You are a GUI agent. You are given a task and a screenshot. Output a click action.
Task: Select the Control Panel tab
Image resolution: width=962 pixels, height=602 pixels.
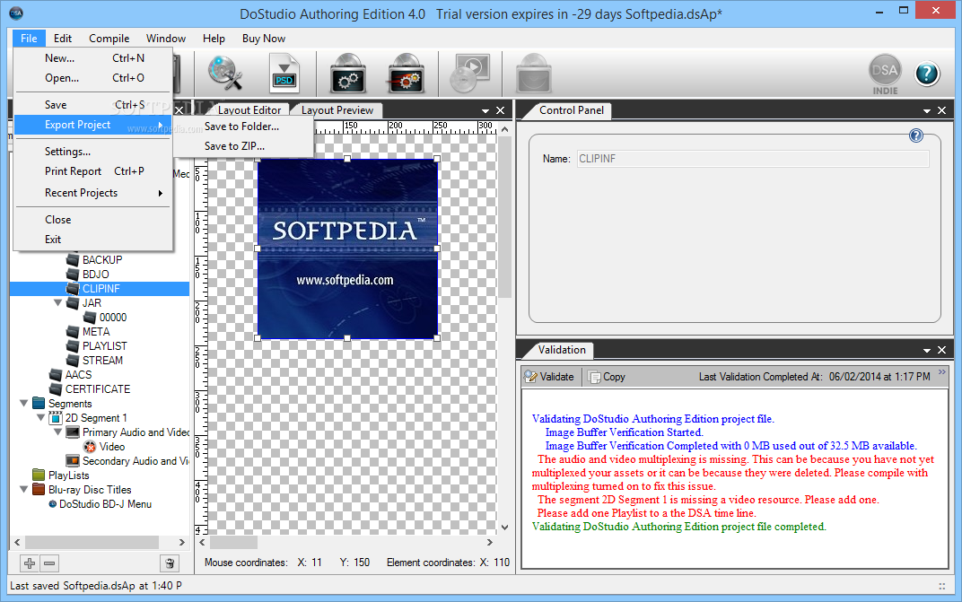(x=571, y=110)
